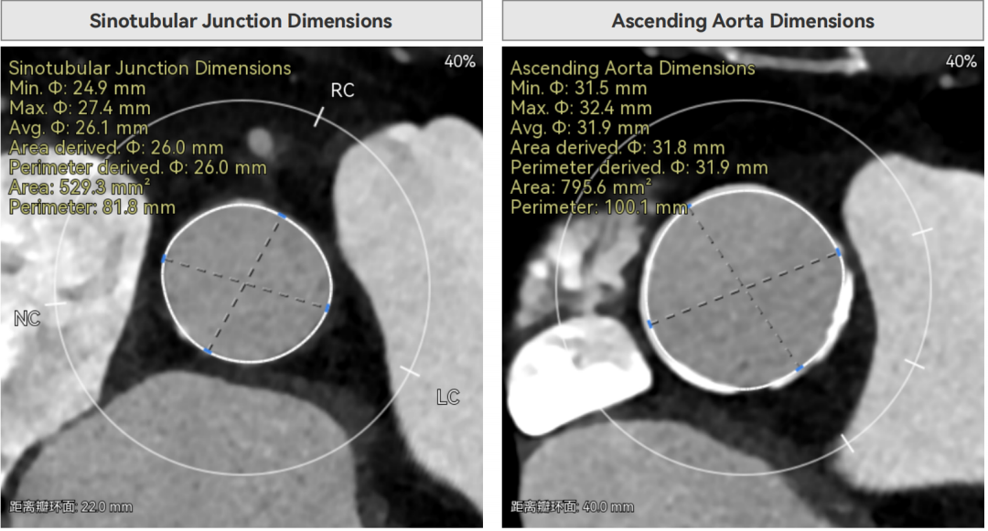The width and height of the screenshot is (988, 531).
Task: Click the 40% phase label in left view
Action: (x=460, y=61)
